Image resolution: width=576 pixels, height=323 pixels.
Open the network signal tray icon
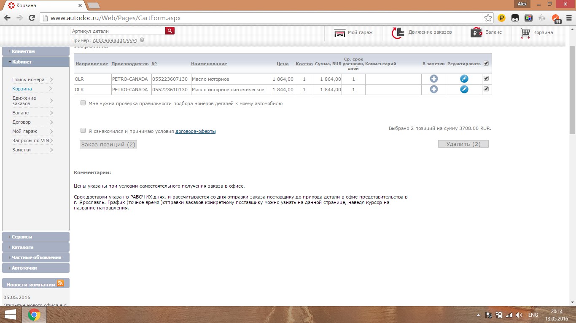[509, 315]
